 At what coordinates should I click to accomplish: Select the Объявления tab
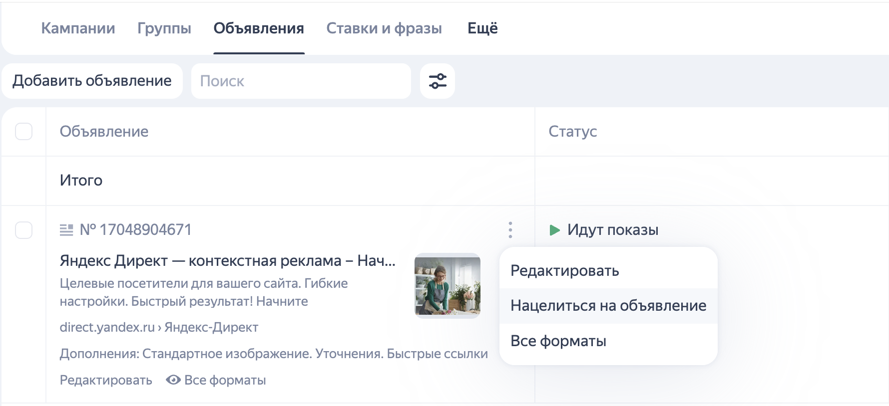258,28
